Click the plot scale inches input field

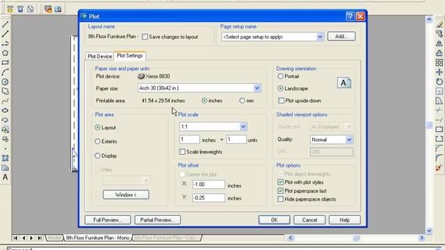pos(190,140)
